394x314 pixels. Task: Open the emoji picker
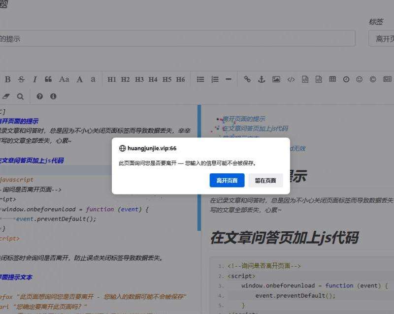(360, 79)
